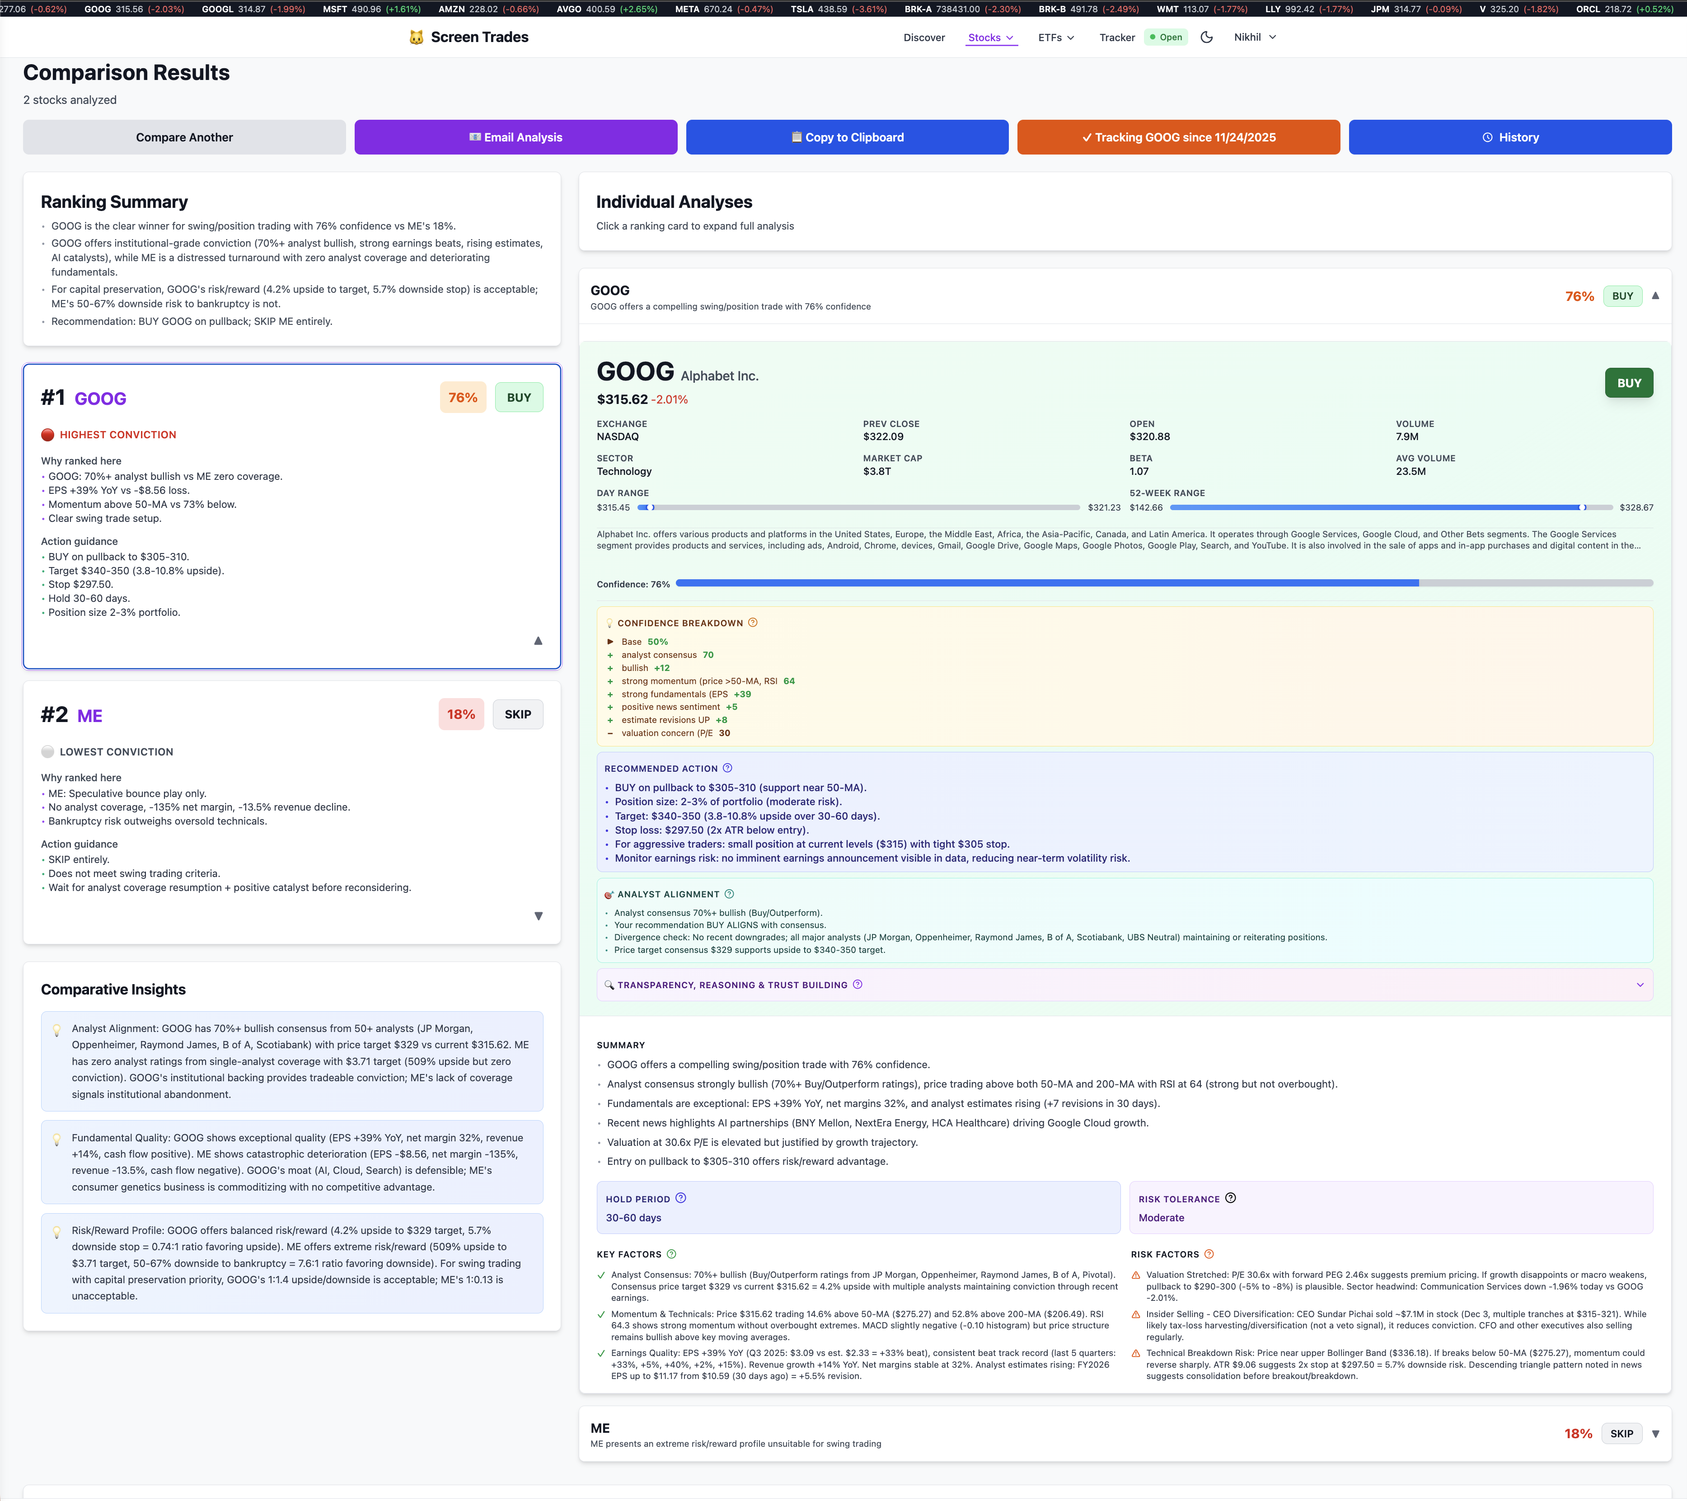Screen dimensions: 1687x1501
Task: Click the purple GOOG ticker link in #1 card
Action: [x=101, y=399]
